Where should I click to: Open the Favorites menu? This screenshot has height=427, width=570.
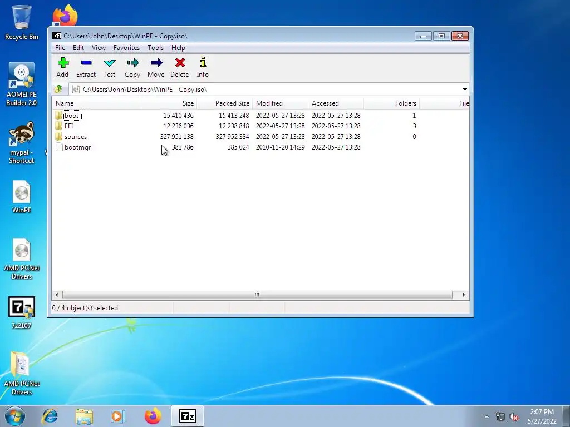pos(126,48)
